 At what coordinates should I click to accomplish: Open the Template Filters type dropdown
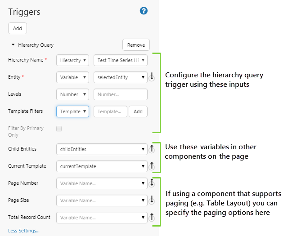click(72, 111)
